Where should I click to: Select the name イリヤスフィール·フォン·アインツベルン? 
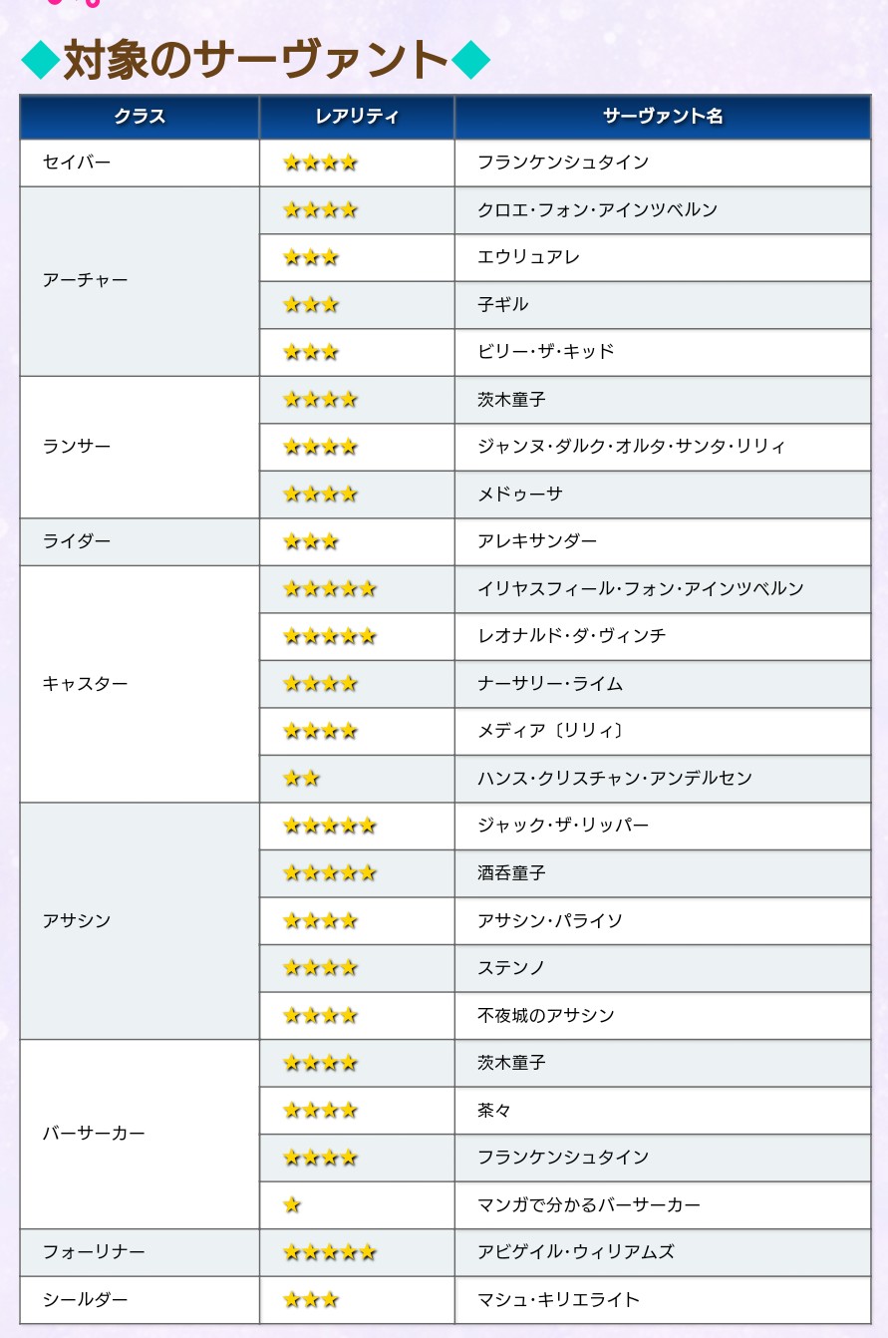pos(640,589)
